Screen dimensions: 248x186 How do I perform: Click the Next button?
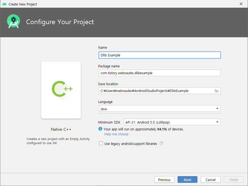click(188, 179)
